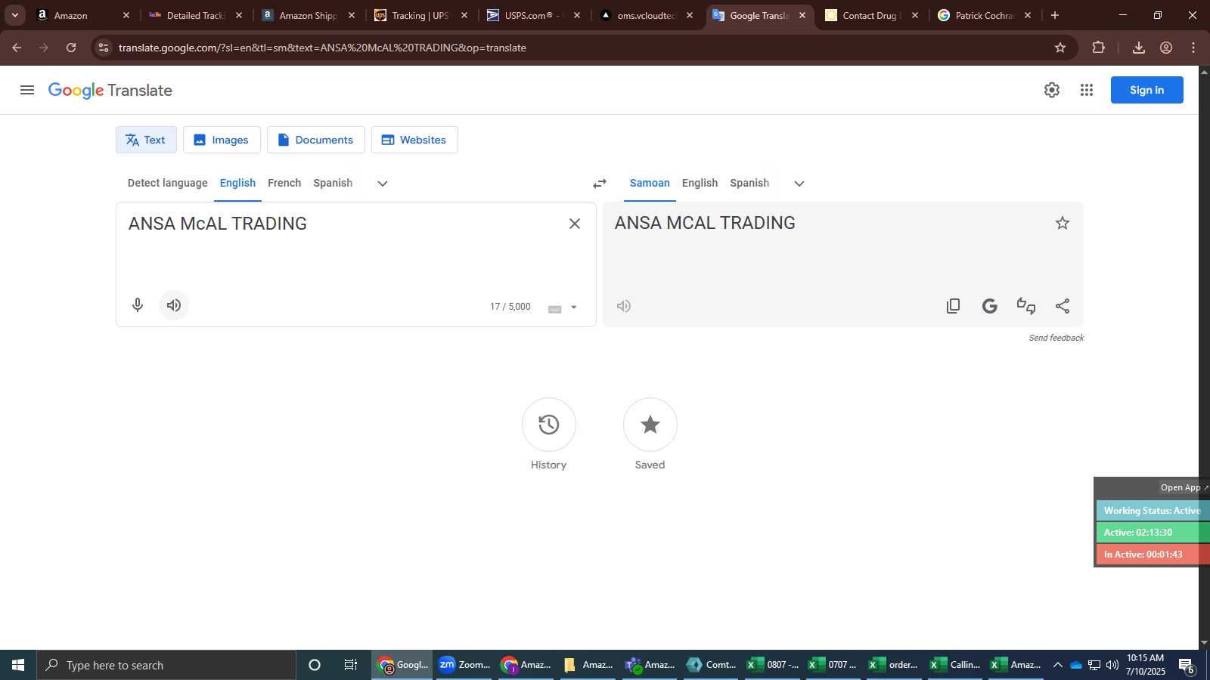Show hidden system tray icons
This screenshot has height=680, width=1210.
(1057, 665)
